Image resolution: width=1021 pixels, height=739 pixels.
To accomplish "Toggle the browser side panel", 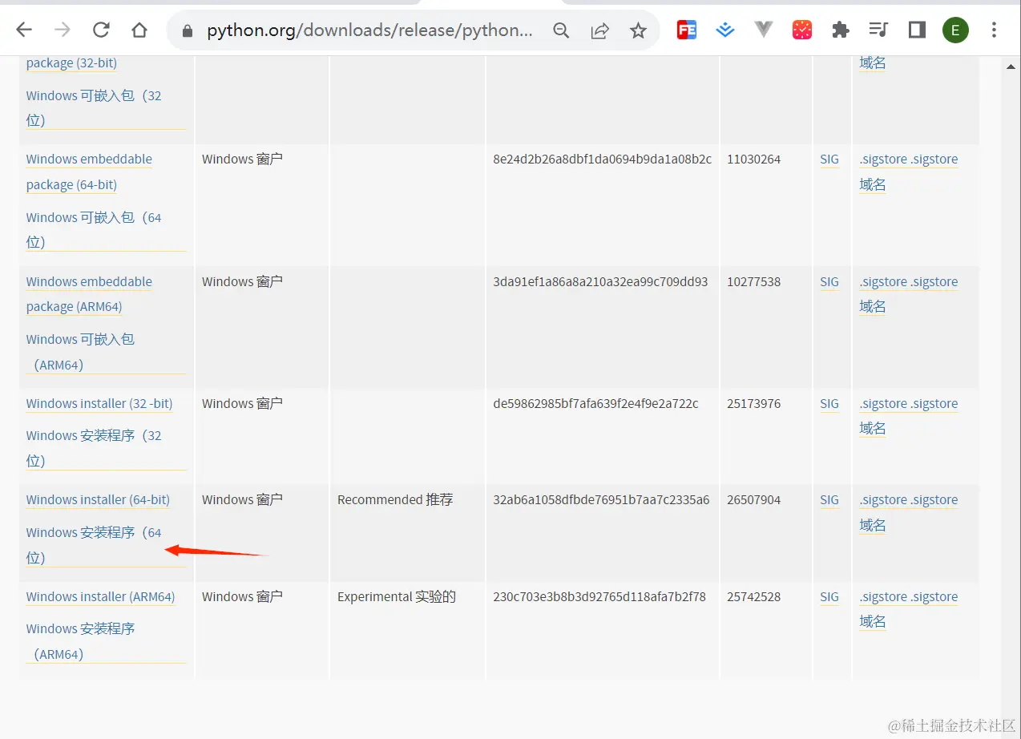I will pos(917,30).
